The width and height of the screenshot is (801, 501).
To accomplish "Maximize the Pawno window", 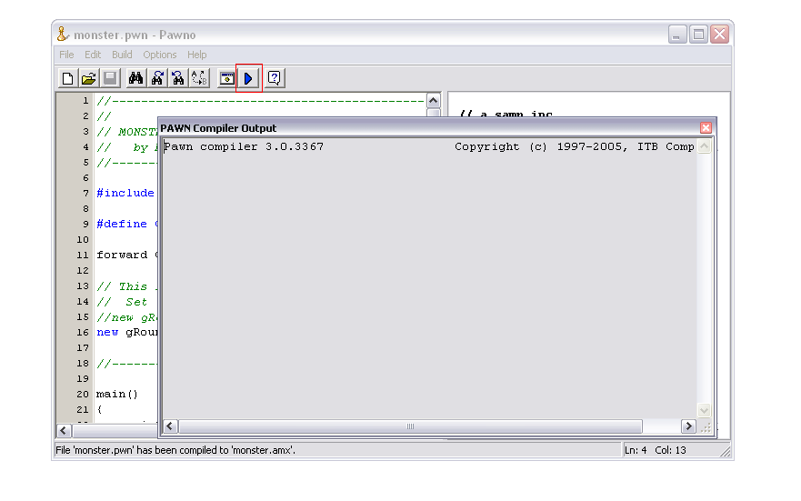I will pyautogui.click(x=698, y=35).
